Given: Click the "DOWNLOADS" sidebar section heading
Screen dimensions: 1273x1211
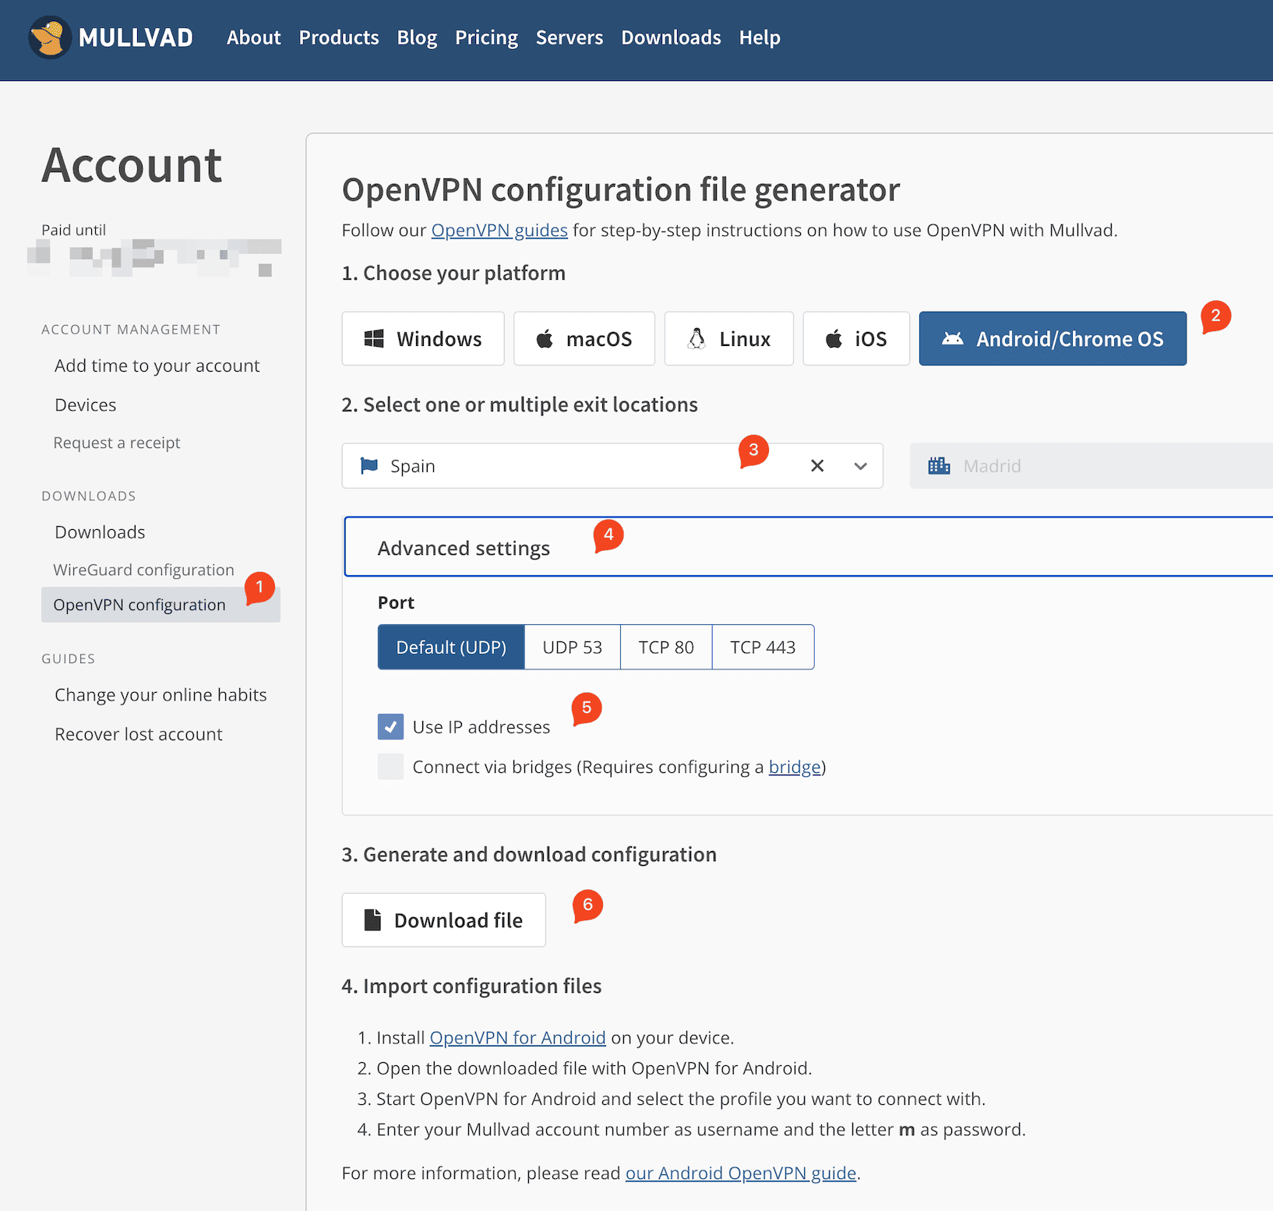Looking at the screenshot, I should pyautogui.click(x=89, y=496).
